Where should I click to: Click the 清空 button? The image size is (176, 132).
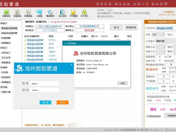[116, 27]
